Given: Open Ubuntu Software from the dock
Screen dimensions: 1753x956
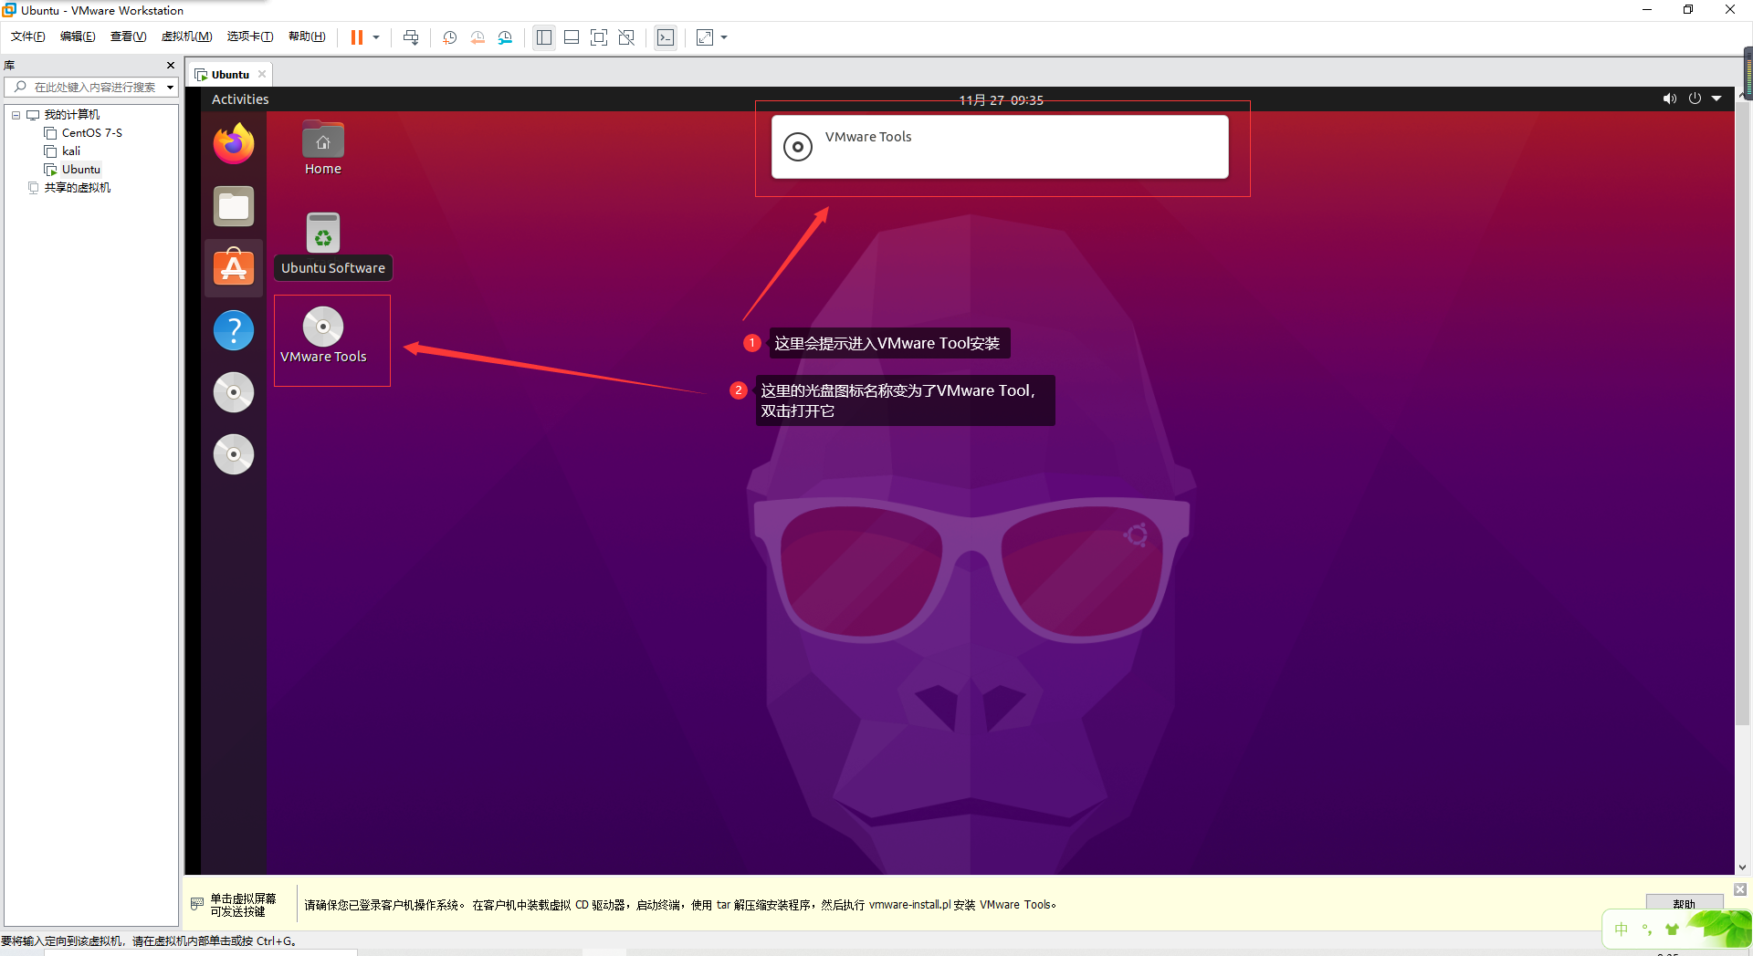Looking at the screenshot, I should [234, 268].
